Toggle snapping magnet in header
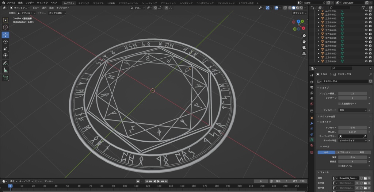 click(x=155, y=8)
